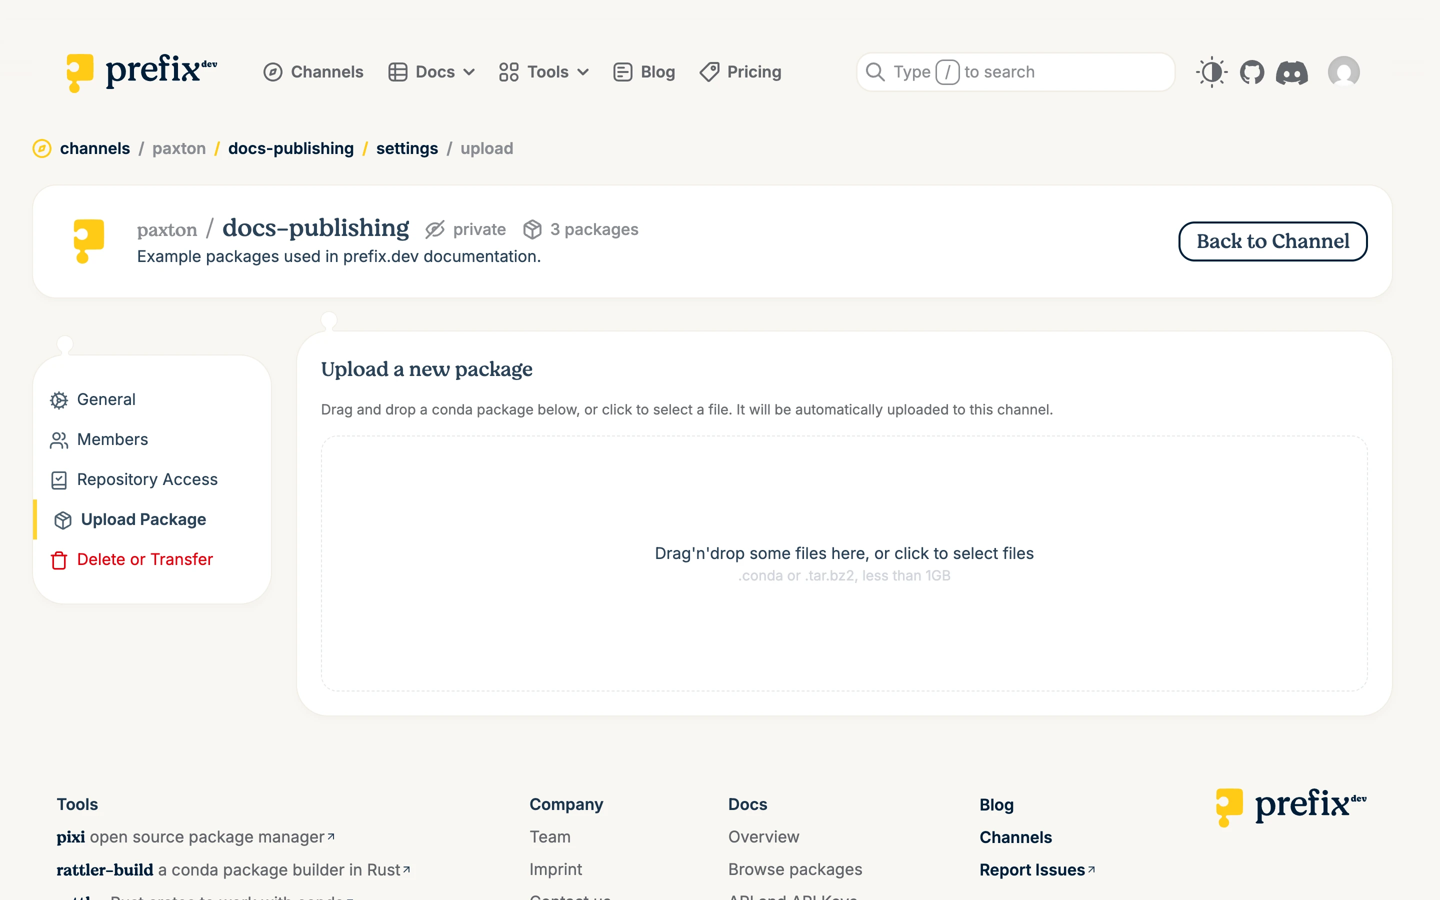Open the user avatar profile menu
Image resolution: width=1440 pixels, height=900 pixels.
(1343, 72)
